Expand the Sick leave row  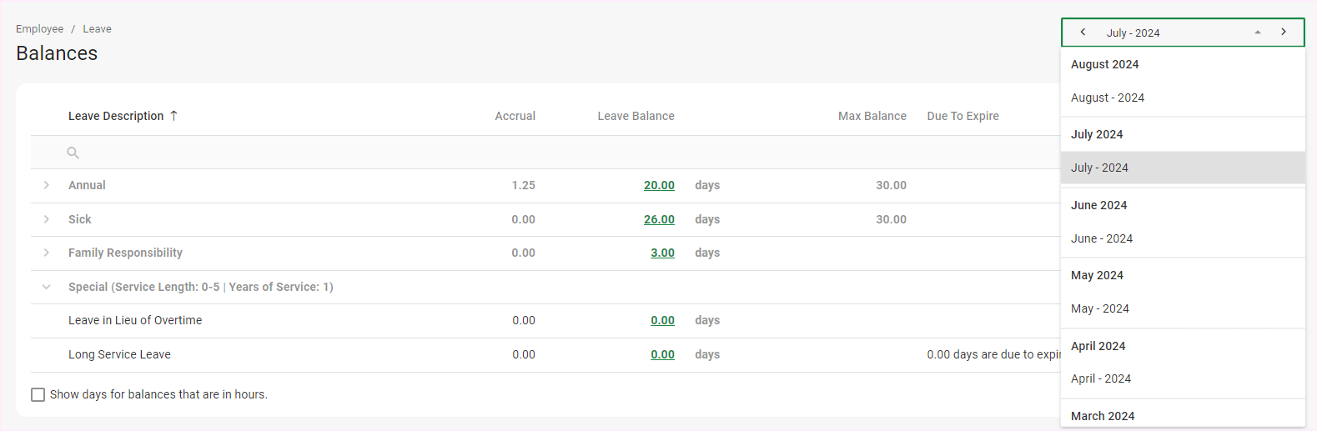tap(47, 219)
